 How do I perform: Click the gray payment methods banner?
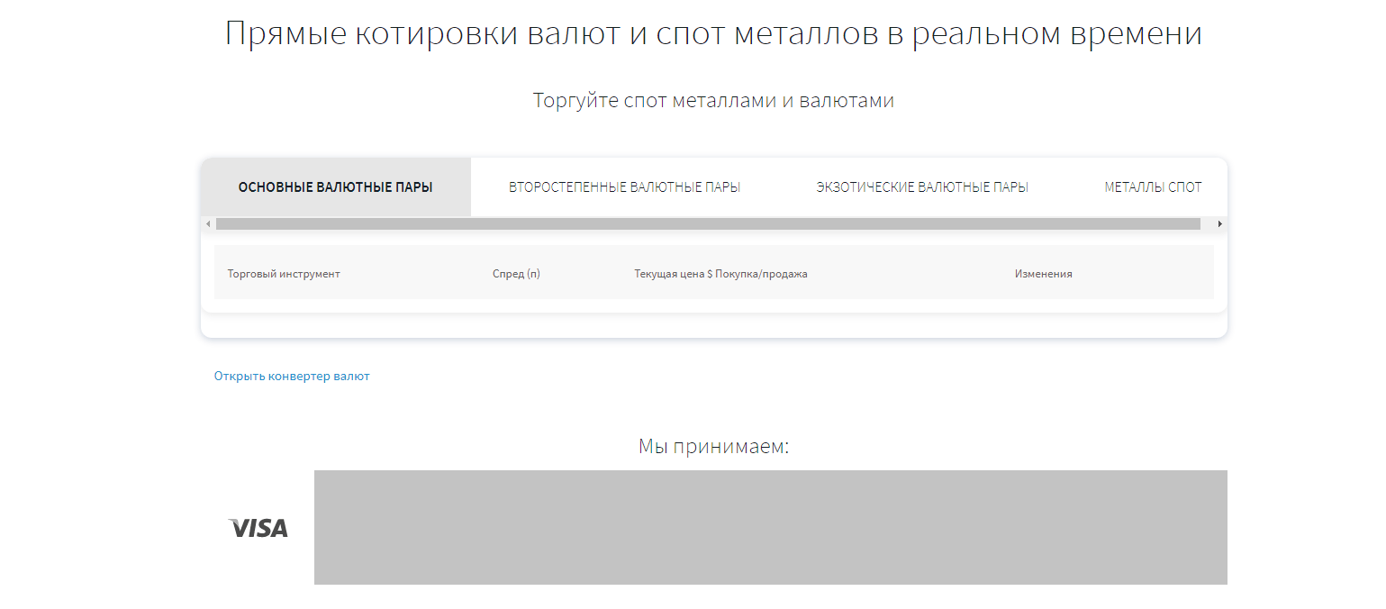point(770,525)
